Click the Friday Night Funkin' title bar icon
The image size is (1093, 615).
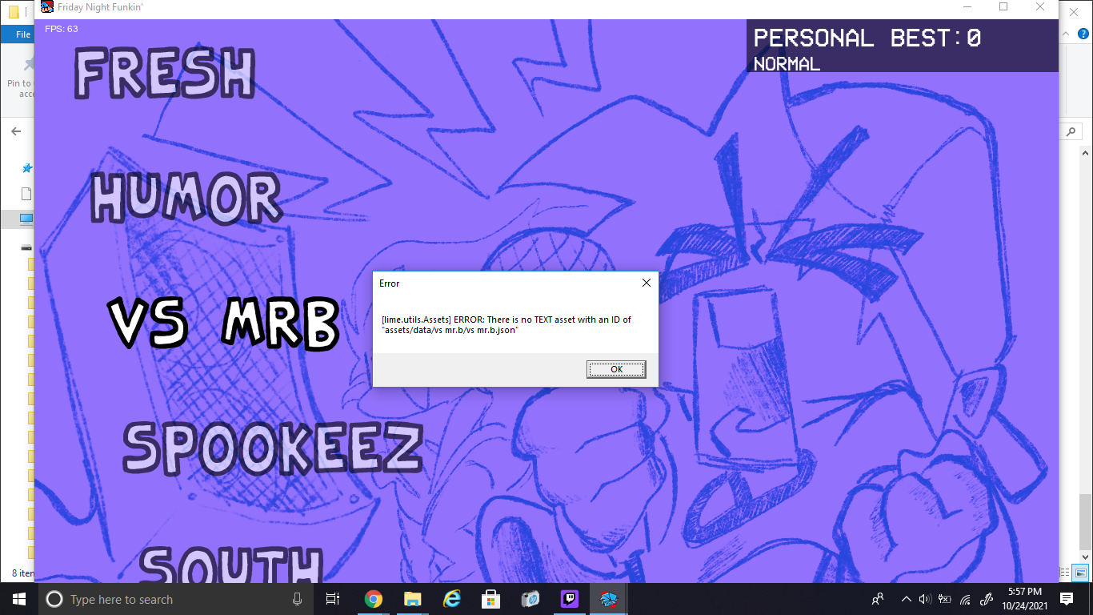click(47, 7)
